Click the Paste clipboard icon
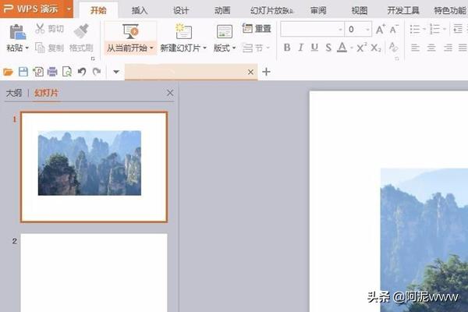 (18, 32)
